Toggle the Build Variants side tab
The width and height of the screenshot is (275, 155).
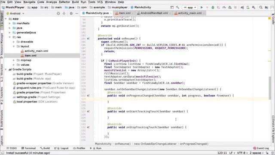click(2, 120)
